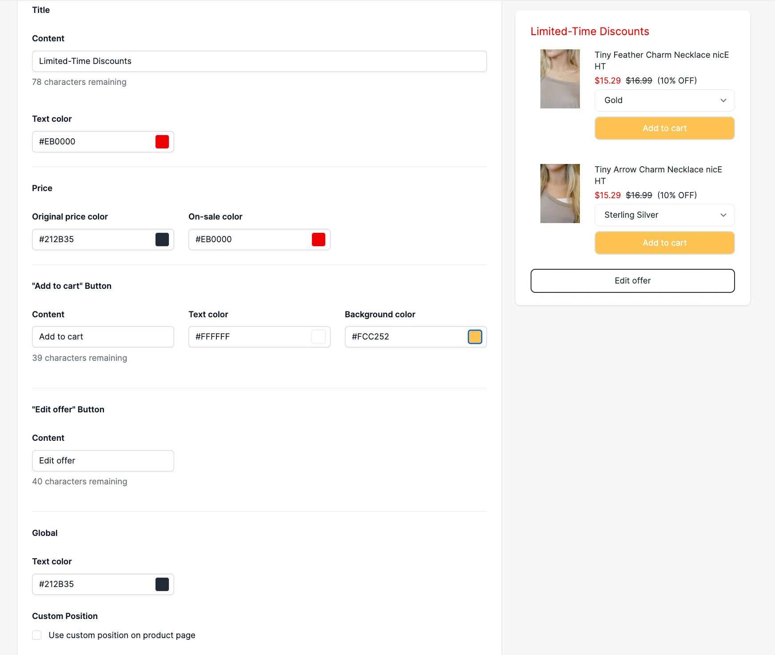
Task: Expand the Gold variant dropdown
Action: pyautogui.click(x=665, y=100)
